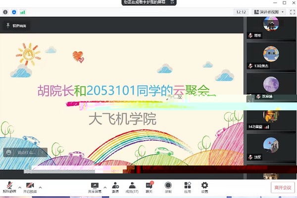Screen dimensions: 297x198
Task: Click the 离开会议 leave meeting button
Action: click(283, 188)
